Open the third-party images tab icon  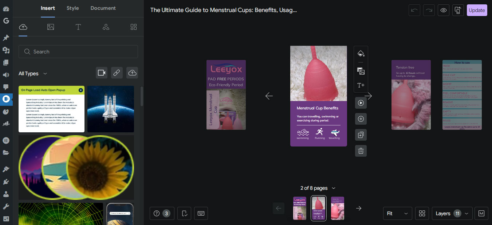[x=51, y=27]
